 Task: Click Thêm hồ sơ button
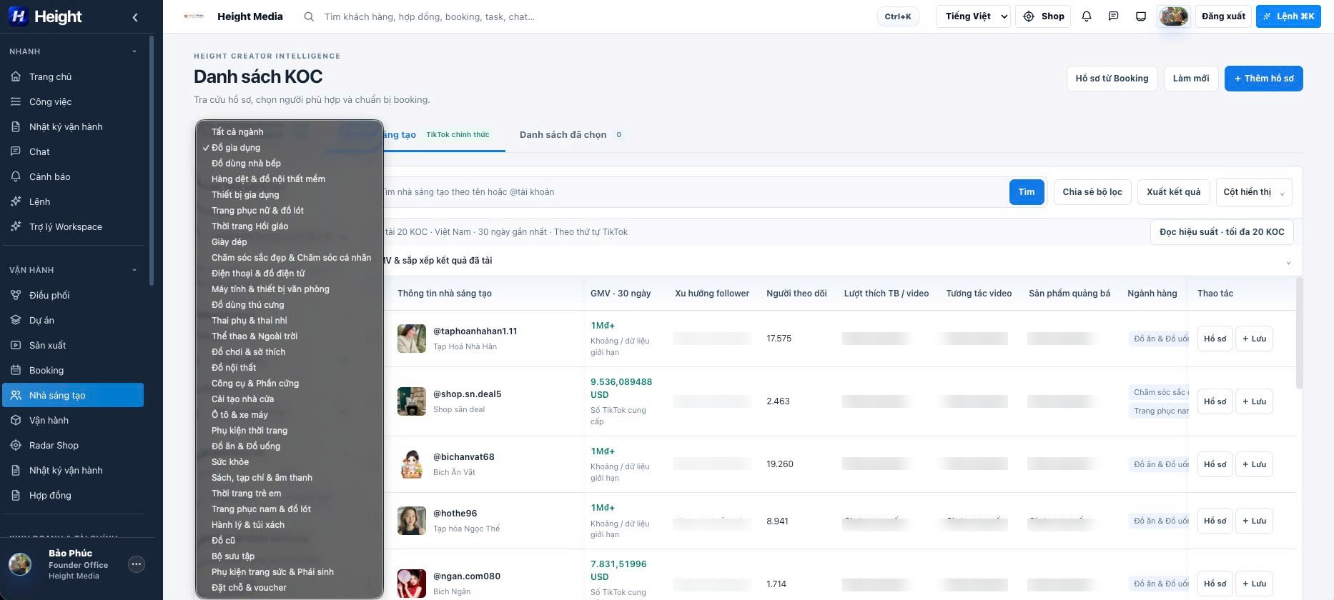[x=1263, y=79]
